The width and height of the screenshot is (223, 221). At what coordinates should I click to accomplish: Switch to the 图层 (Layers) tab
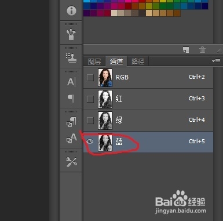click(x=94, y=61)
